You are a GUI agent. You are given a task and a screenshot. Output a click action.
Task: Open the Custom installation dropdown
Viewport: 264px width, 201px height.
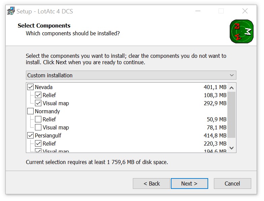131,75
